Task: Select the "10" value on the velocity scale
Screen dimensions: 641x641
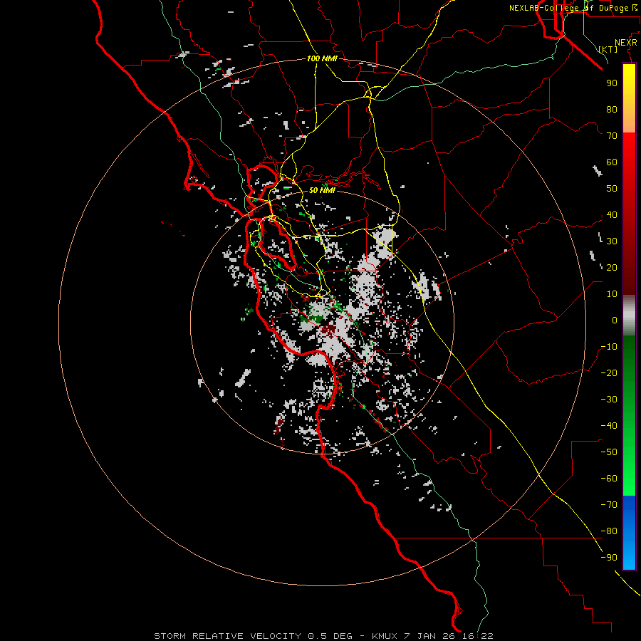Action: tap(612, 294)
